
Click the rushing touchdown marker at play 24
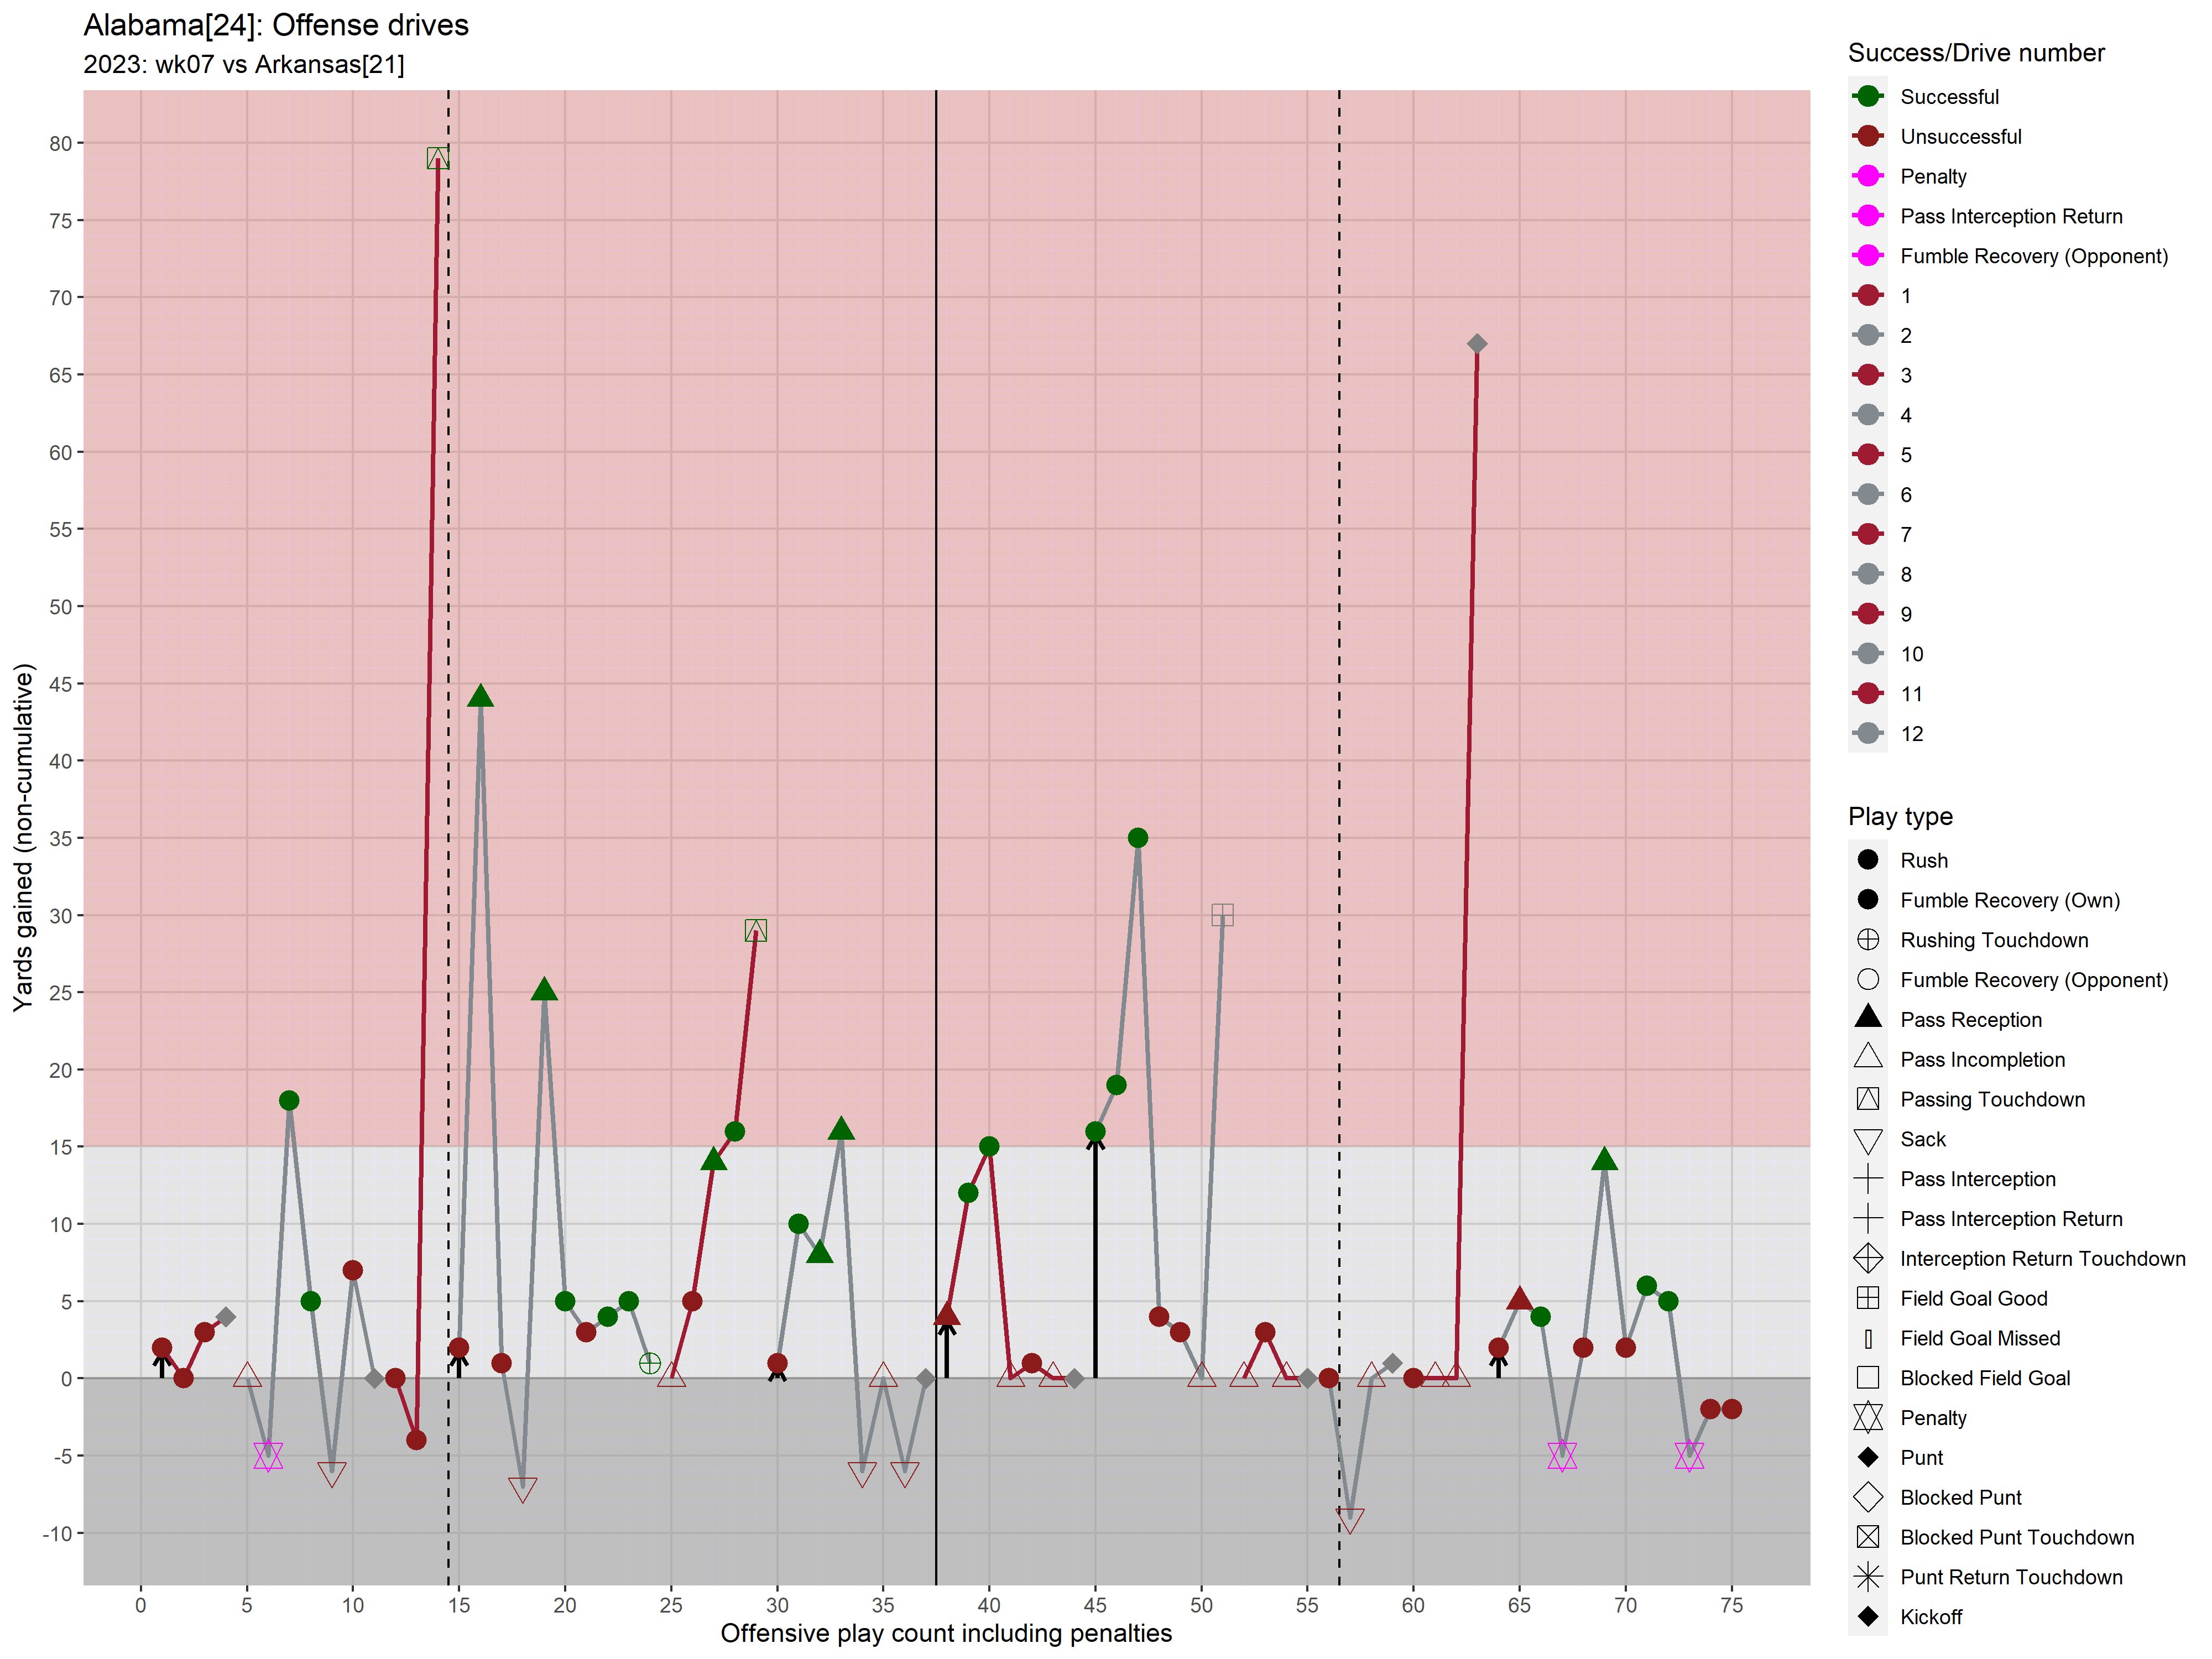649,1363
